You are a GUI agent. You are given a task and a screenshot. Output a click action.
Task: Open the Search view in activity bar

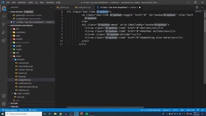coord(4,16)
